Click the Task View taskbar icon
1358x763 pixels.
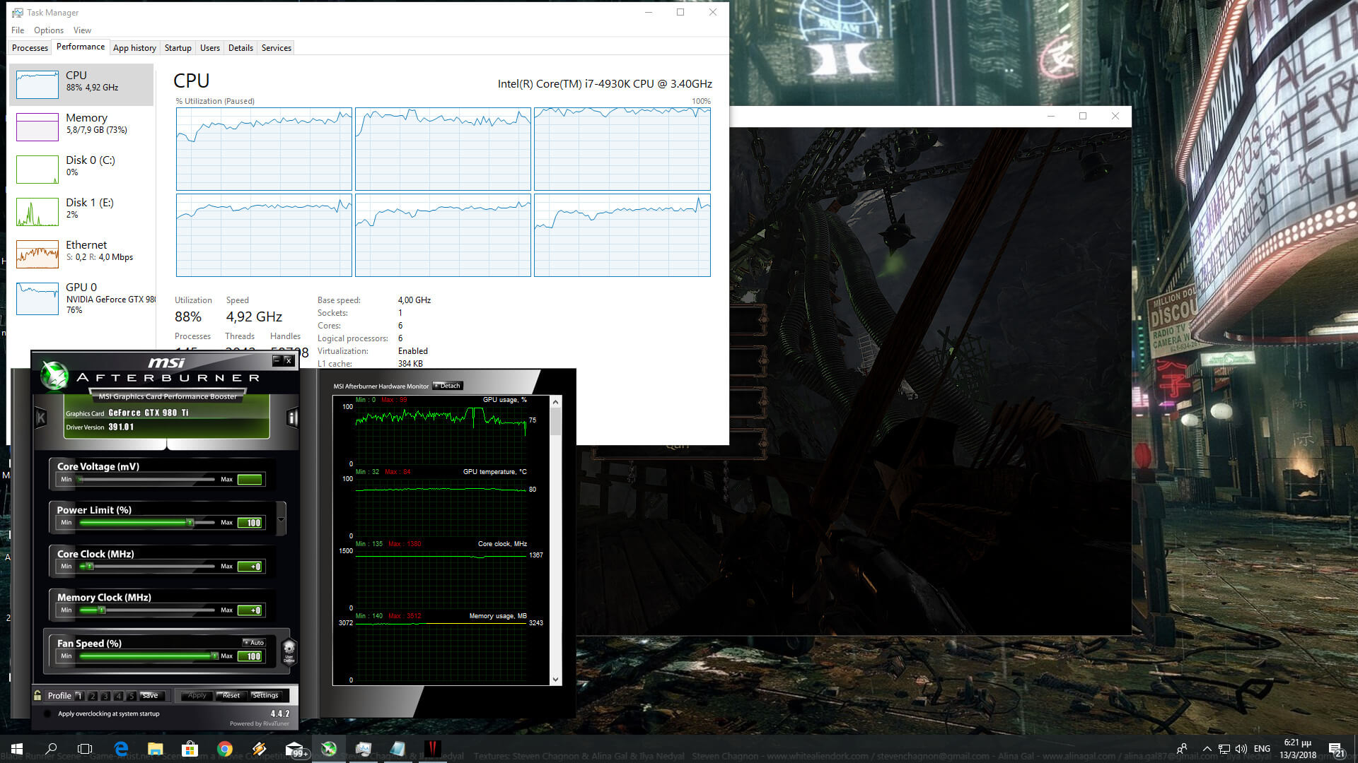[x=85, y=749]
